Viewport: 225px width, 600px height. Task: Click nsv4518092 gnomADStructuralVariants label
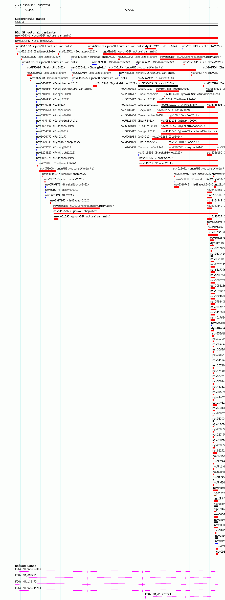198,168
